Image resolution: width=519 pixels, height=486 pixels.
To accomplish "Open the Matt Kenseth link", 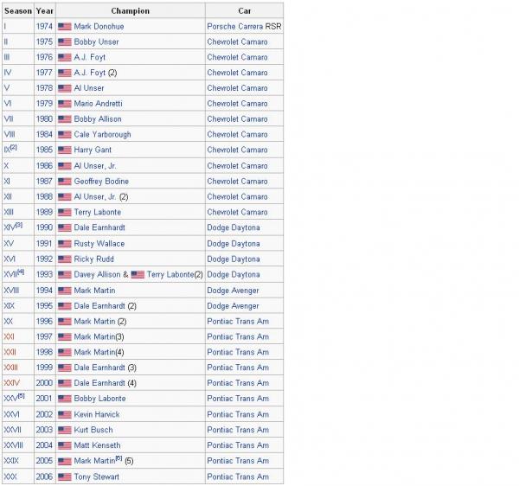I will click(97, 445).
